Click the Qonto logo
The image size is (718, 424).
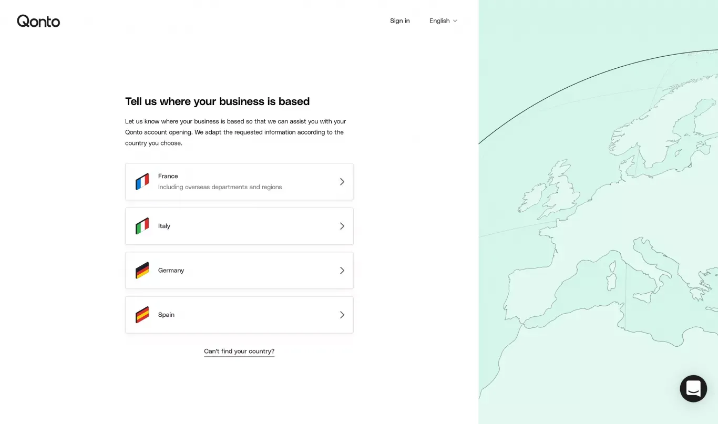click(x=38, y=21)
